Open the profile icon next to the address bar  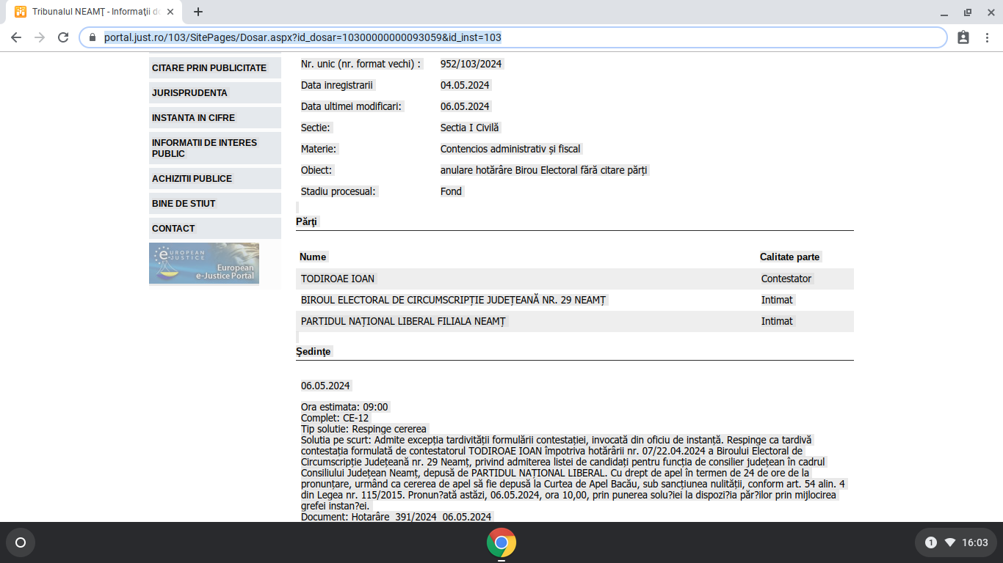click(x=963, y=37)
